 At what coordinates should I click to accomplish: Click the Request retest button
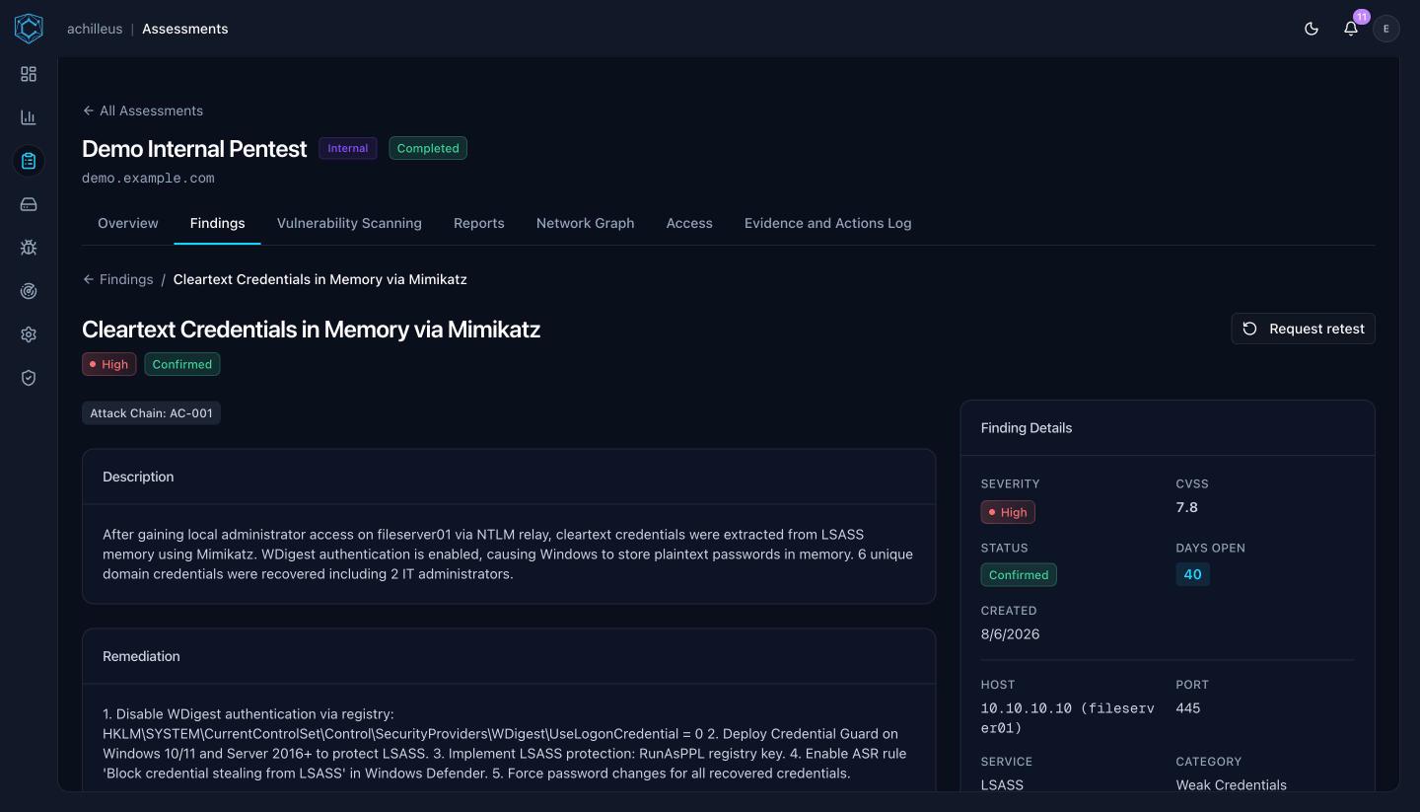[x=1303, y=329]
